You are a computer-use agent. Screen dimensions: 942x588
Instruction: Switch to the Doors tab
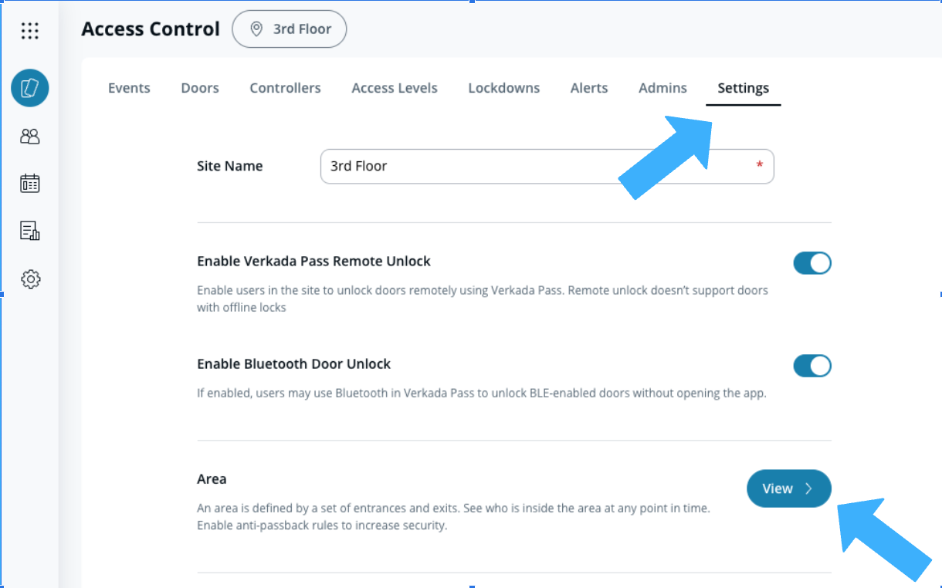(200, 88)
